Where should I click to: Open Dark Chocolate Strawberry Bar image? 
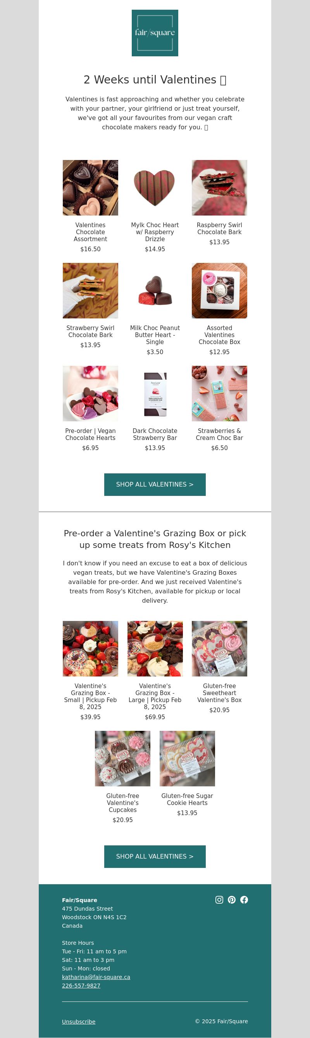coord(155,394)
